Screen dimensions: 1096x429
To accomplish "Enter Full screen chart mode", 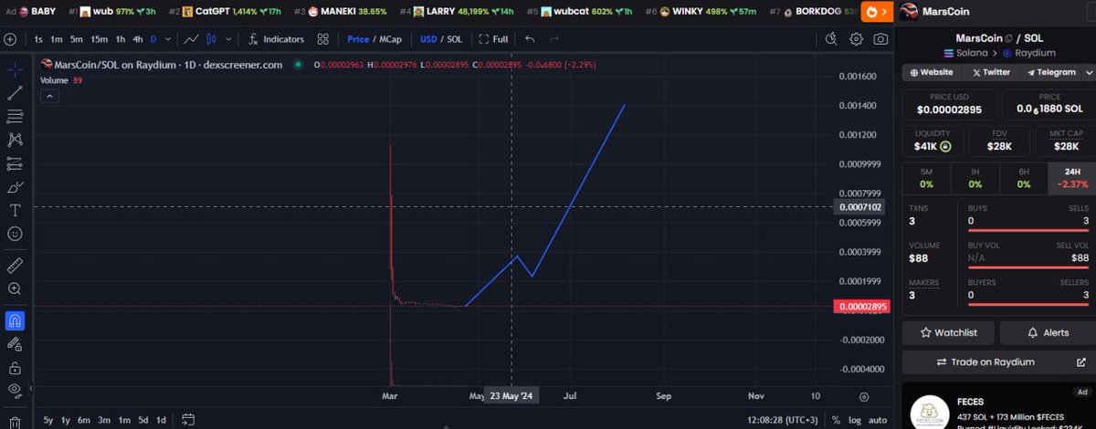I will click(493, 39).
